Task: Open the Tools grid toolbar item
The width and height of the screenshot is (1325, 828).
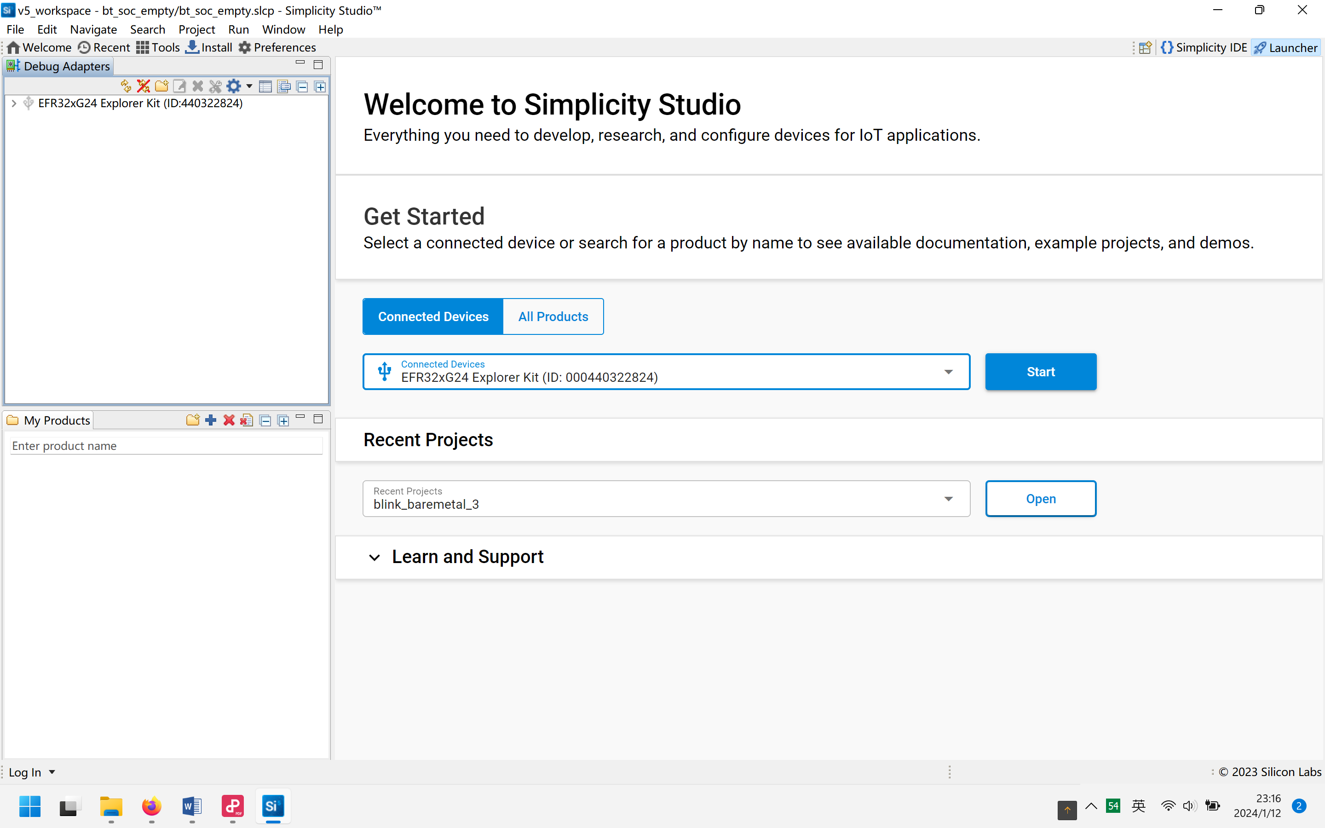Action: (x=158, y=47)
